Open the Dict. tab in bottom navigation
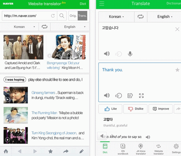The image size is (181, 156). pos(105,148)
